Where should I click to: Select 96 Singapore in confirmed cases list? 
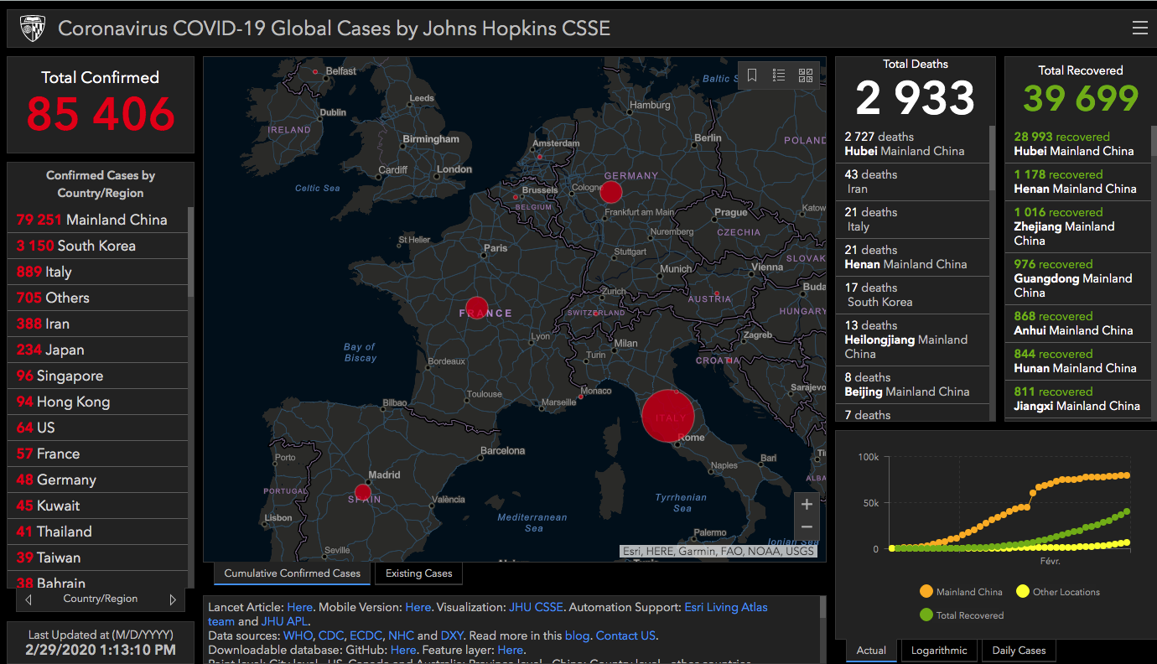pyautogui.click(x=97, y=376)
